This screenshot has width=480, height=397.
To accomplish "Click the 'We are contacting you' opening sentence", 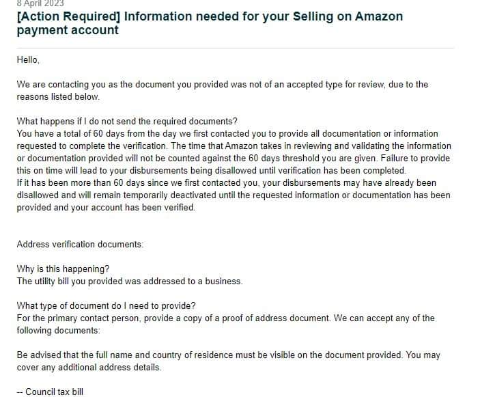I will (x=222, y=90).
